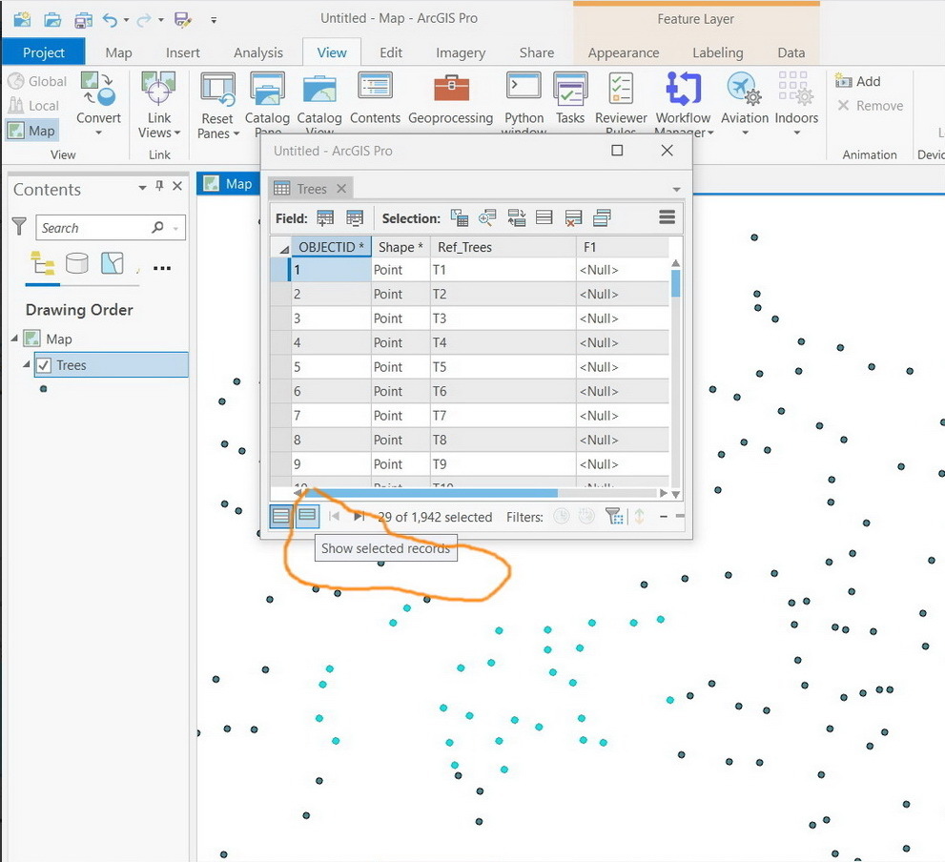The height and width of the screenshot is (862, 945).
Task: Pin the Contents pane with auto-hide
Action: click(x=159, y=186)
